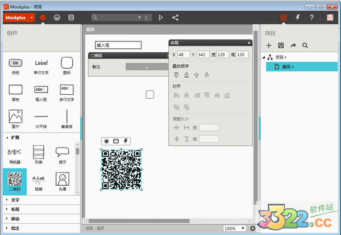
Task: Select the 垂直线 vertical line component
Action: click(66, 119)
